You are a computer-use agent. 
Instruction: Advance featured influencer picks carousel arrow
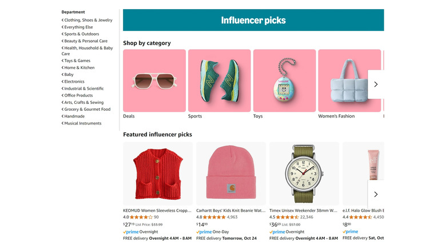click(x=376, y=194)
